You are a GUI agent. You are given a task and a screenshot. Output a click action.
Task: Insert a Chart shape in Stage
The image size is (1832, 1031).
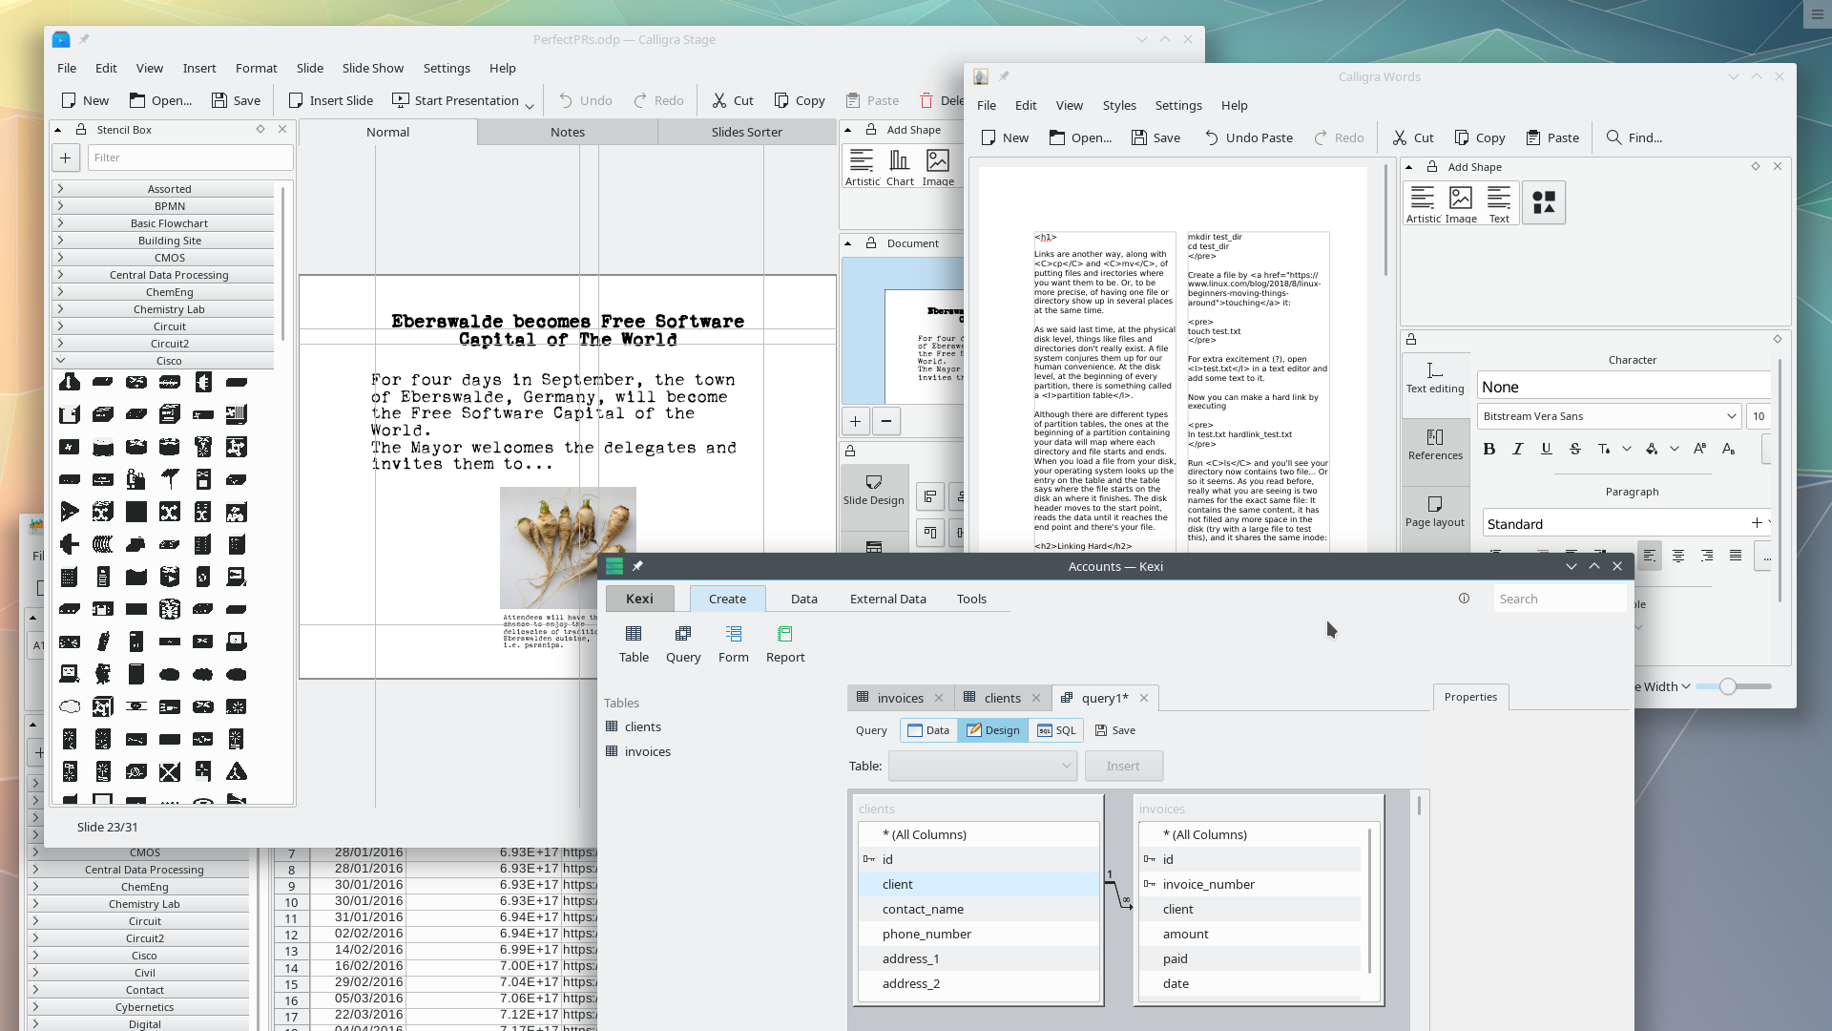(900, 167)
